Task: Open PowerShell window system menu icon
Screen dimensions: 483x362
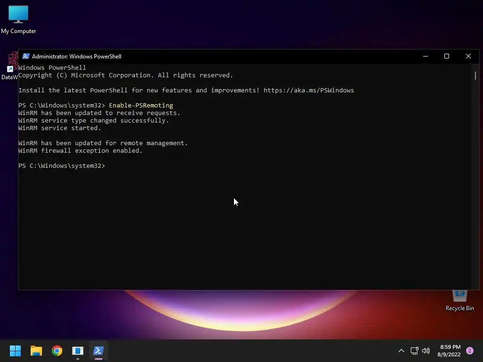Action: click(x=26, y=57)
